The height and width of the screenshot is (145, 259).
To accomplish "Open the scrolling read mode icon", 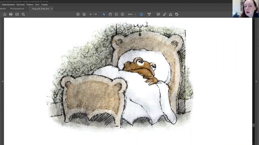I will 149,14.
